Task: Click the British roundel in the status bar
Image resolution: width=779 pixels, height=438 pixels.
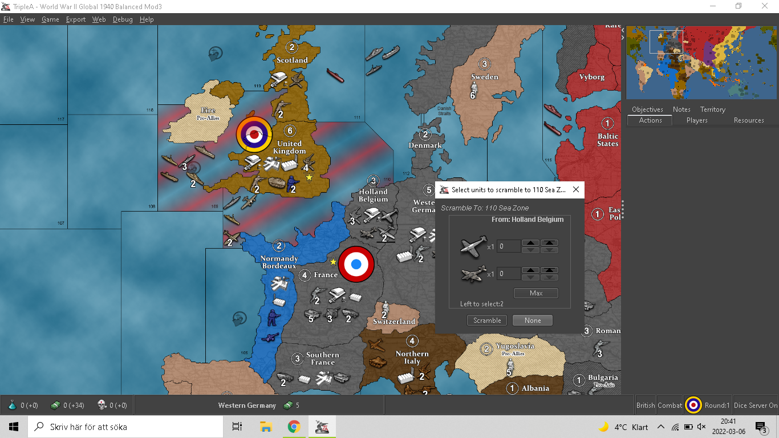Action: [x=693, y=405]
